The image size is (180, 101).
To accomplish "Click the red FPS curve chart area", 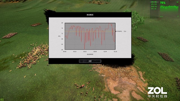I will [x=90, y=36].
